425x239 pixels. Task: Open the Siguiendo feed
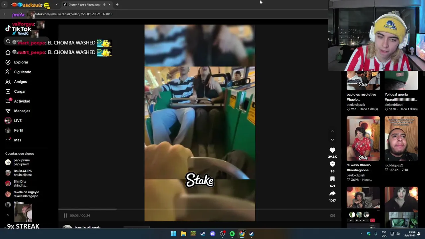(x=19, y=72)
